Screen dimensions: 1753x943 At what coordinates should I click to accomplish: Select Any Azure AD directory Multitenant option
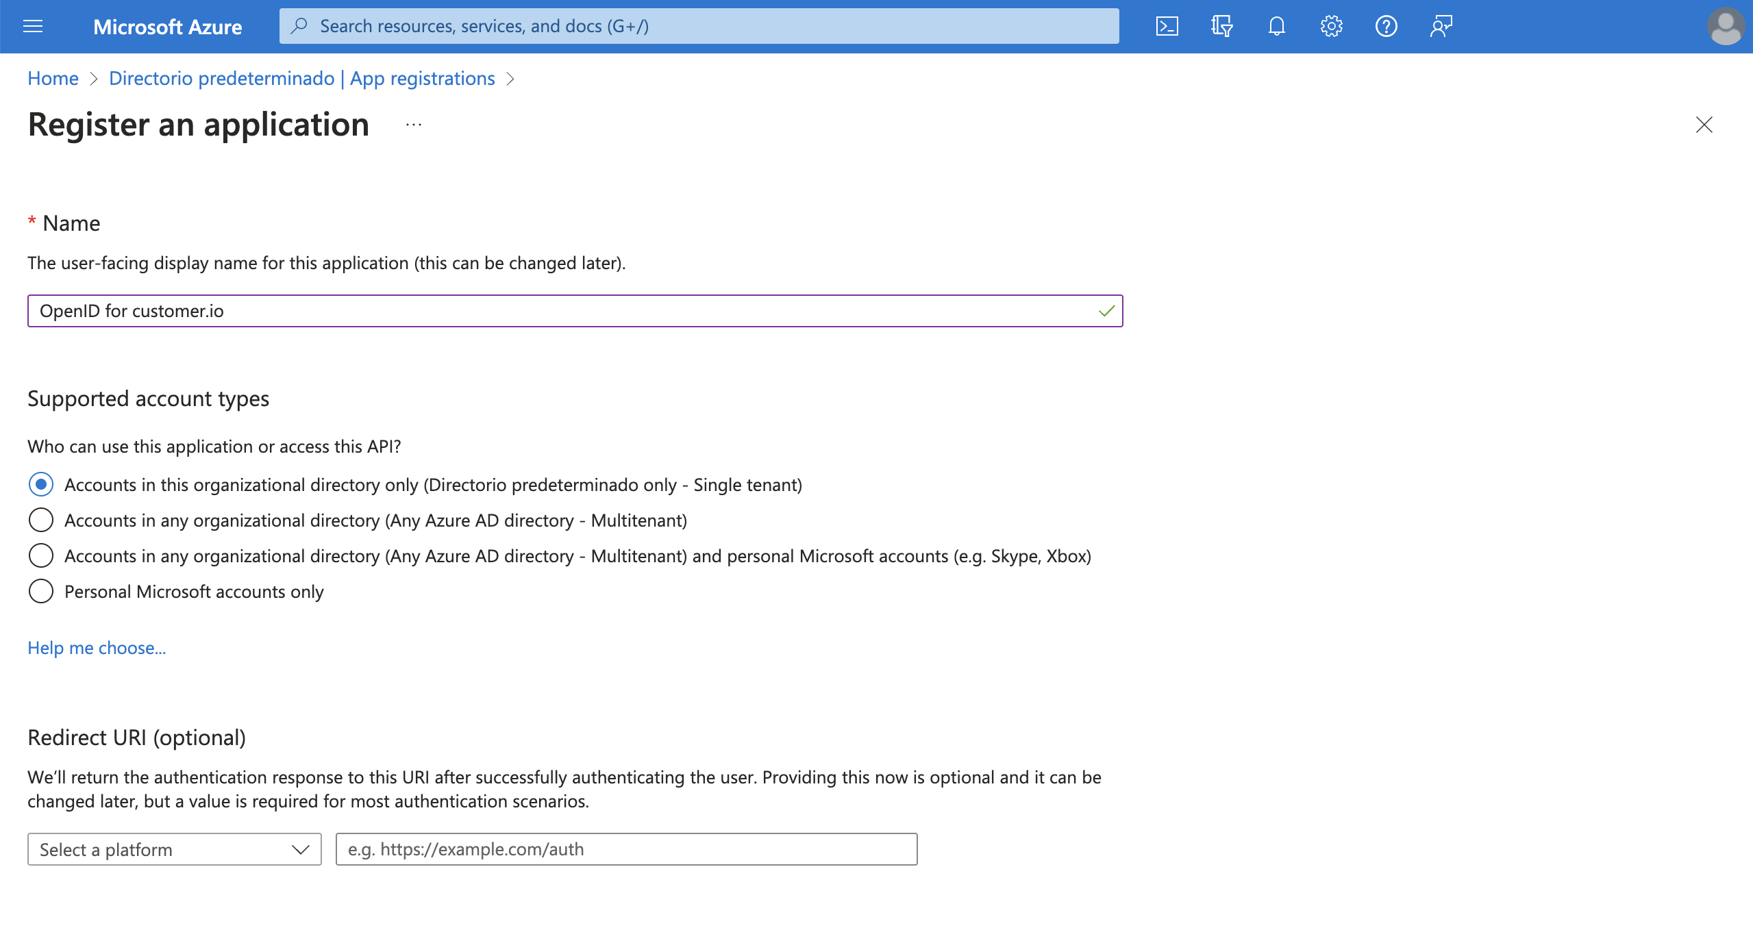pos(41,520)
